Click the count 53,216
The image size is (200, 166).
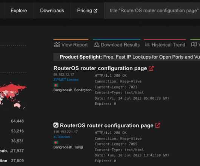17,131
